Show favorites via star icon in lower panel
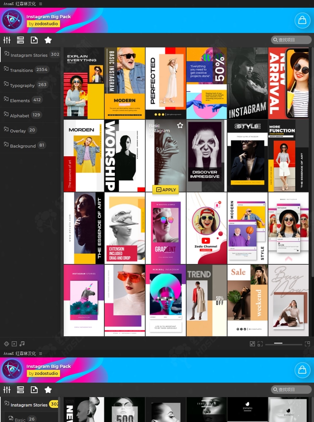The height and width of the screenshot is (422, 314). 48,390
